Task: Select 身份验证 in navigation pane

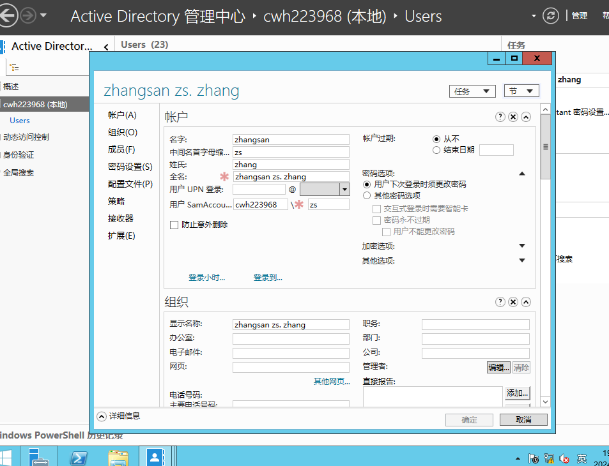Action: tap(19, 155)
